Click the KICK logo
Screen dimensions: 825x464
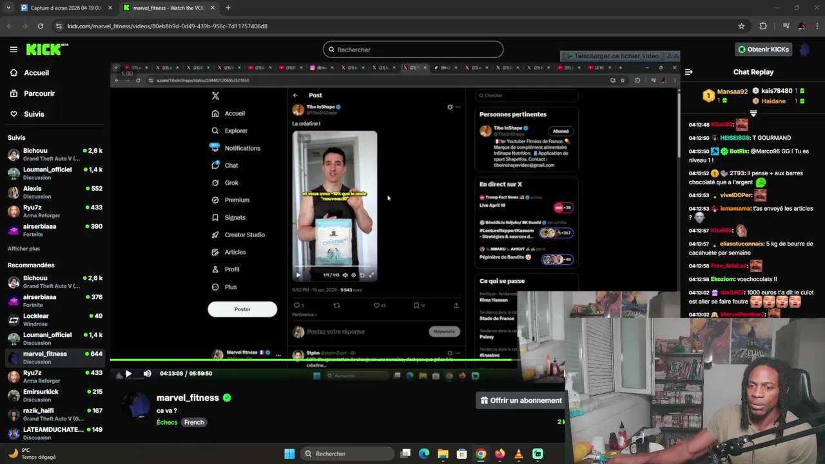pos(46,50)
